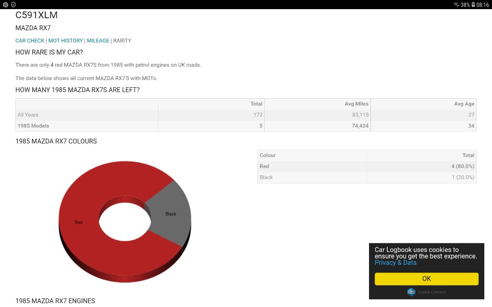Click the 38% battery percentage text
Image resolution: width=492 pixels, height=307 pixels.
coord(465,5)
